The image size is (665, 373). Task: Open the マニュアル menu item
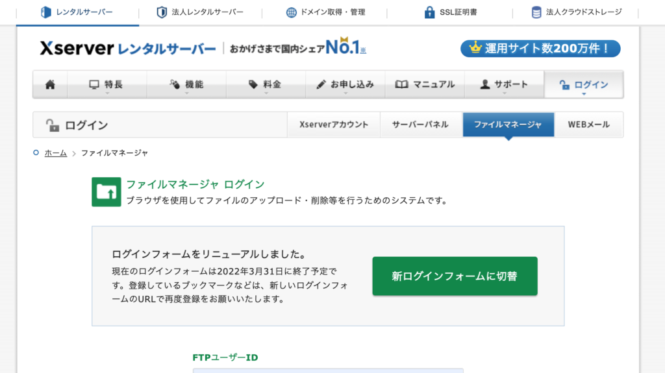pos(425,84)
